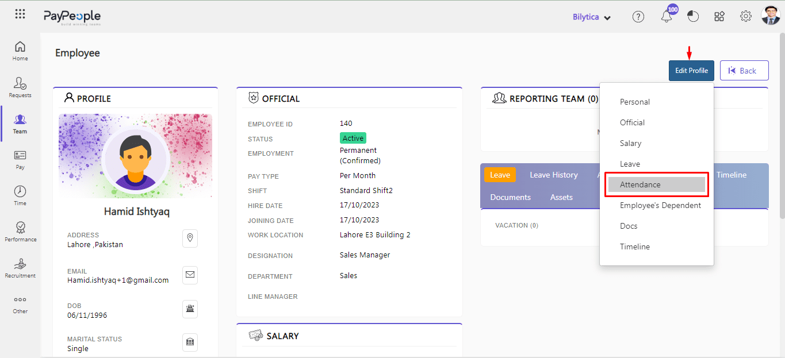Viewport: 785px width, 358px height.
Task: Switch to the Assets tab
Action: [561, 197]
